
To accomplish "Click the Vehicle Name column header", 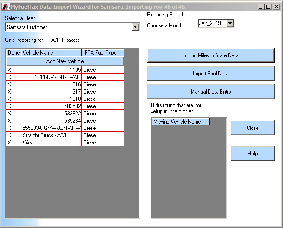I will [x=51, y=53].
